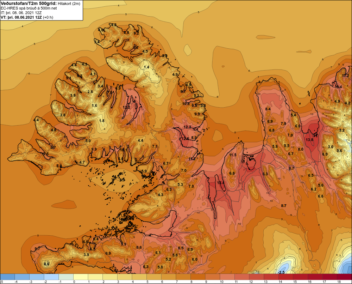Click the title 'Veðurstofan/T2m 500grid:'
This screenshot has width=352, height=284.
tap(29, 4)
